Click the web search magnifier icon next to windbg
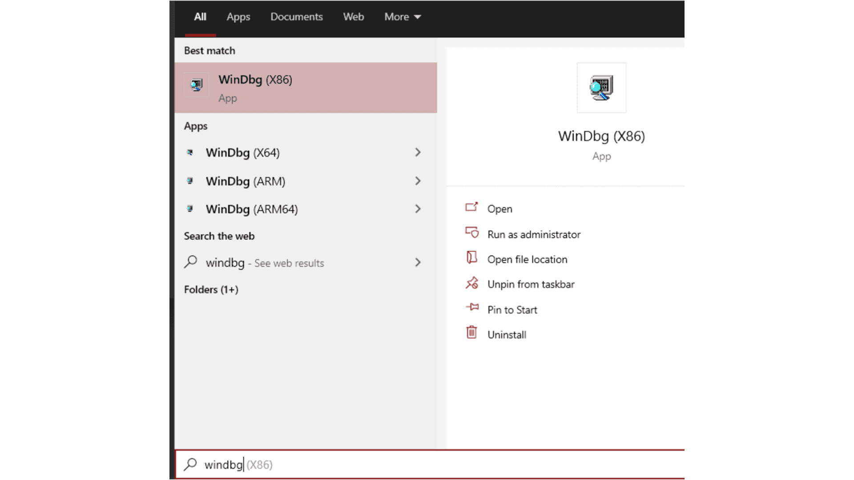Screen dimensions: 854x480 [x=191, y=262]
